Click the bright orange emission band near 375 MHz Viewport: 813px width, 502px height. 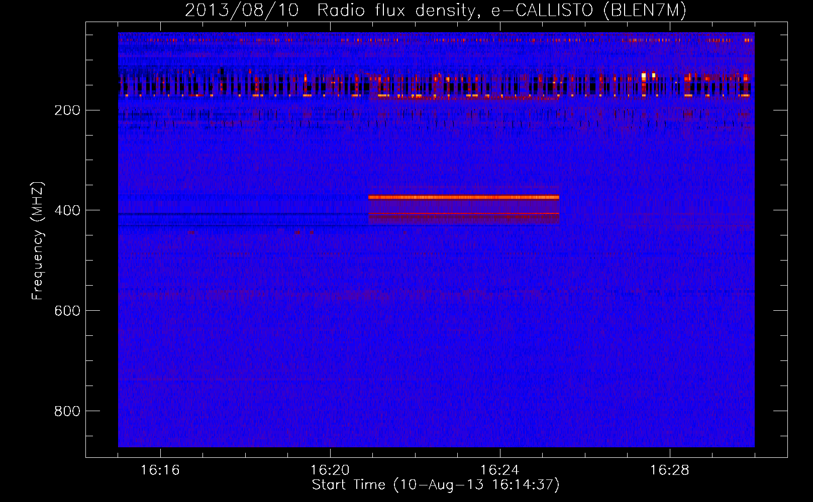(464, 197)
